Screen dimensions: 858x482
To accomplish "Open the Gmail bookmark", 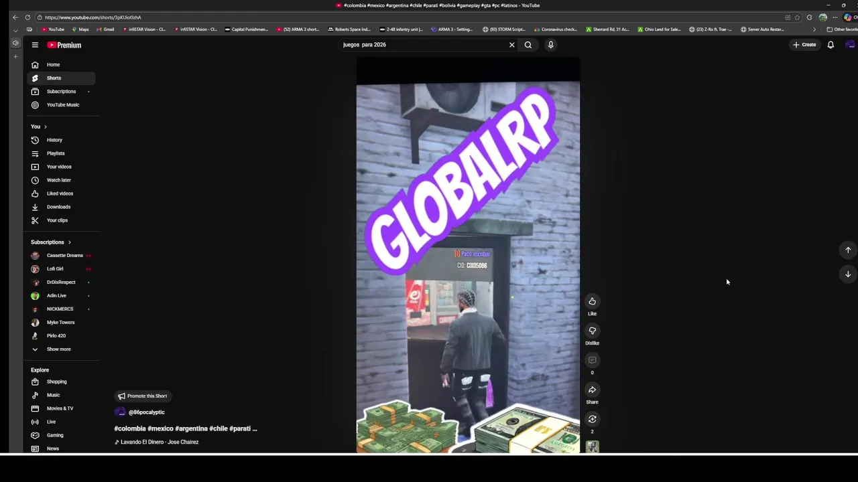I will click(105, 29).
